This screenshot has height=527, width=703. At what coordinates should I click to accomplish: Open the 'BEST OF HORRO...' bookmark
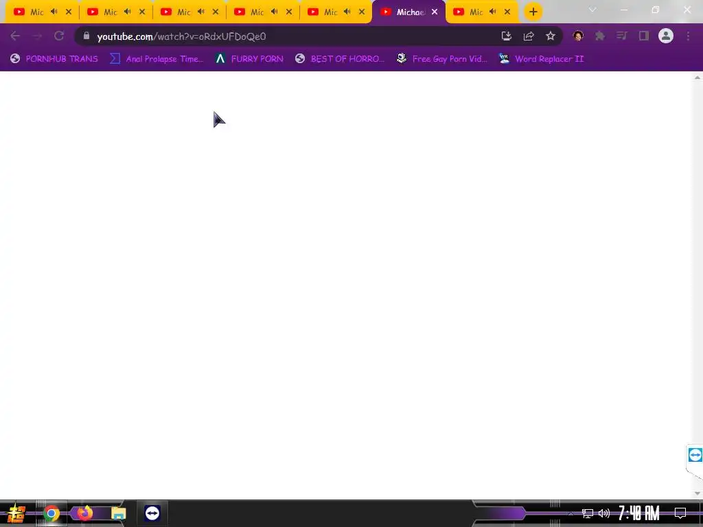click(340, 59)
